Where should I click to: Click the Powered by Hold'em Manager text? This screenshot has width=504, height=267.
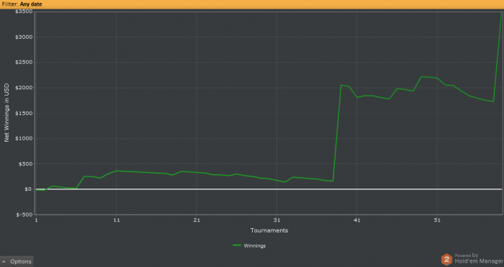pyautogui.click(x=479, y=259)
